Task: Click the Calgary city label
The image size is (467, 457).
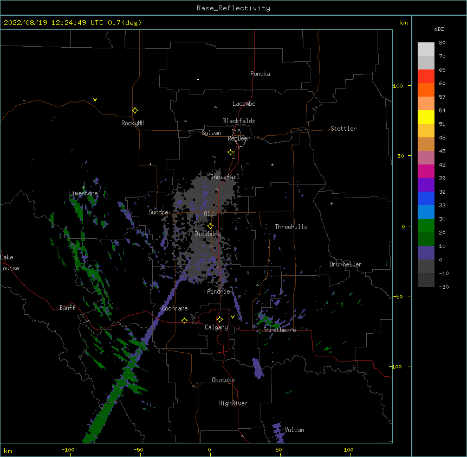Action: tap(216, 327)
